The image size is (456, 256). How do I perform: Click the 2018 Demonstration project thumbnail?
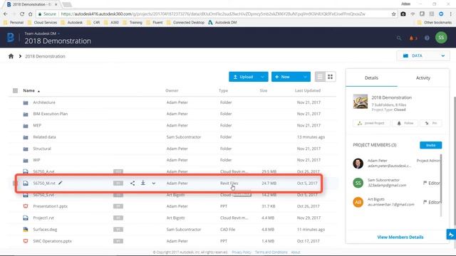361,101
